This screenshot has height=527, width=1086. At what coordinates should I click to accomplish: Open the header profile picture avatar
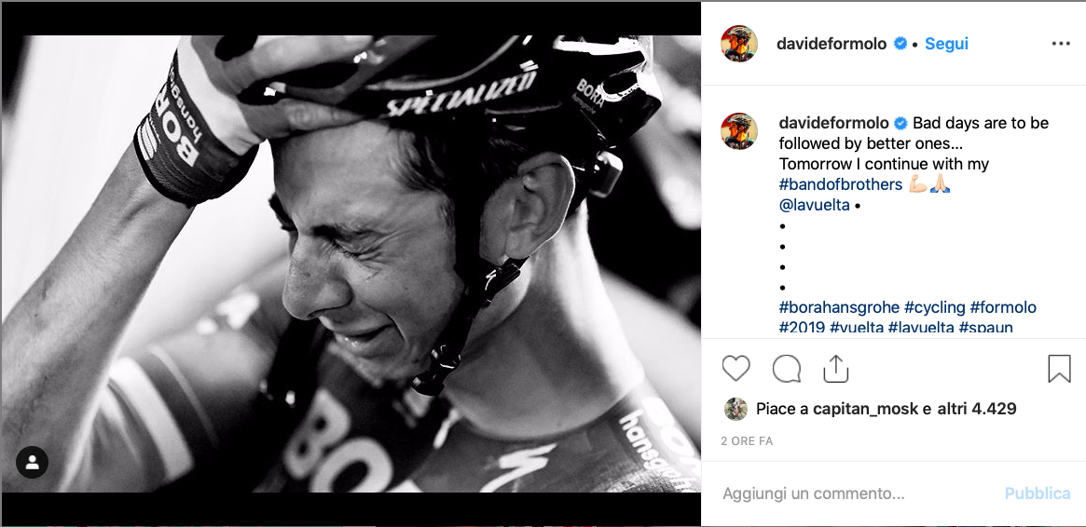(738, 44)
